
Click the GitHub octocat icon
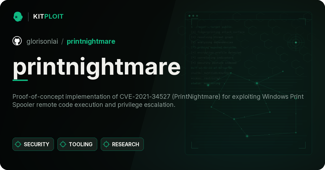coord(17,41)
